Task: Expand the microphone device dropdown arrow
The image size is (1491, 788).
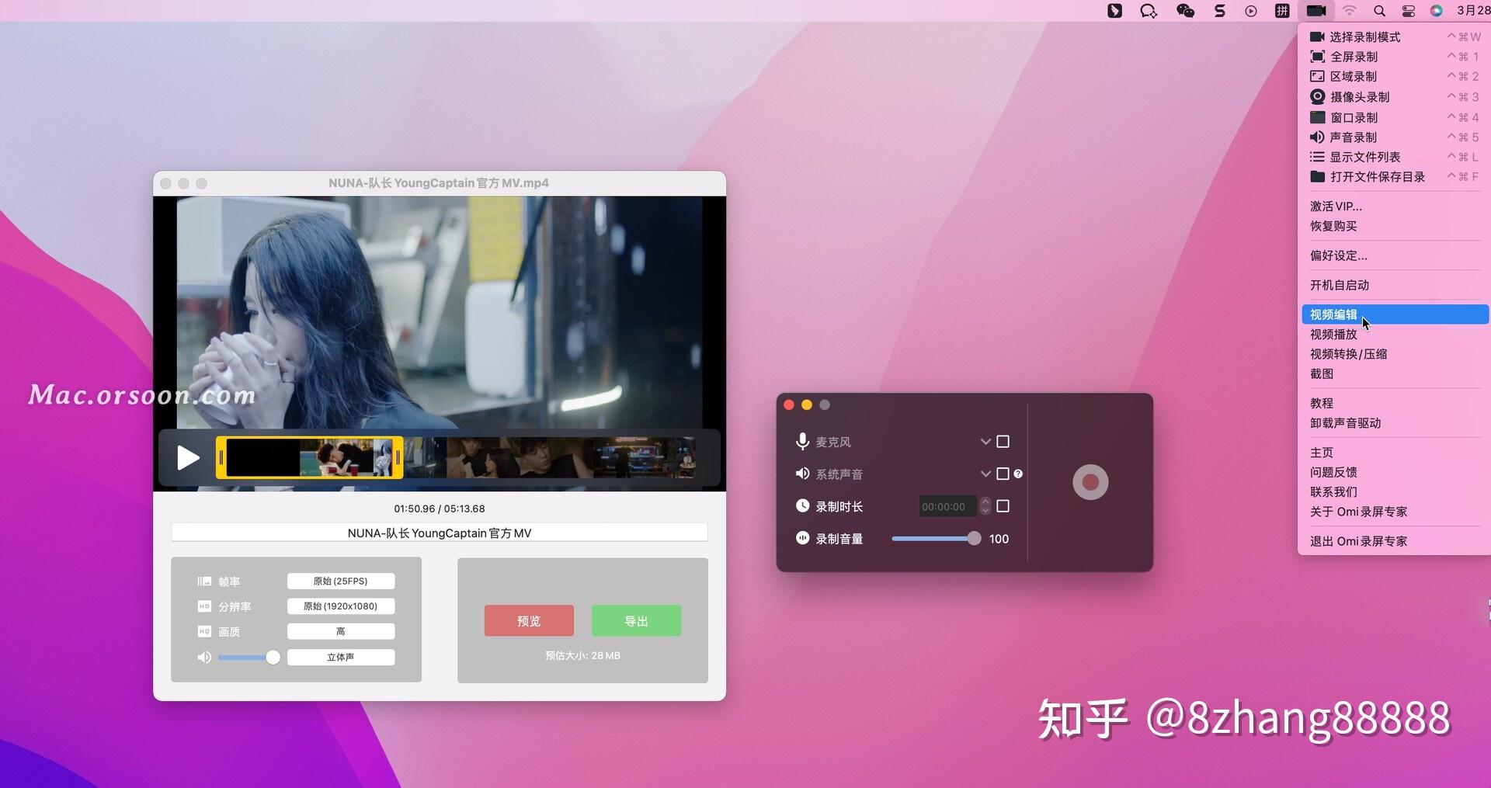Action: (985, 441)
